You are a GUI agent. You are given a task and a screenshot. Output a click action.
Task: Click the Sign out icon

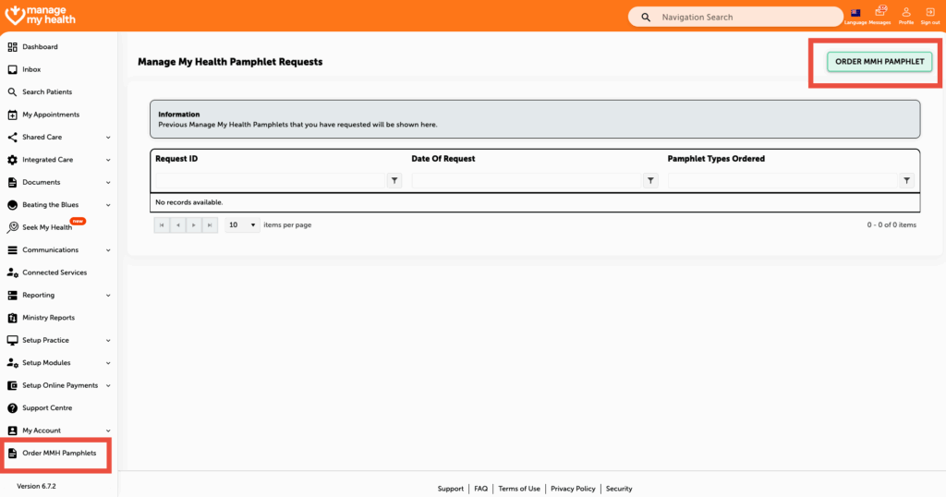[x=929, y=14]
